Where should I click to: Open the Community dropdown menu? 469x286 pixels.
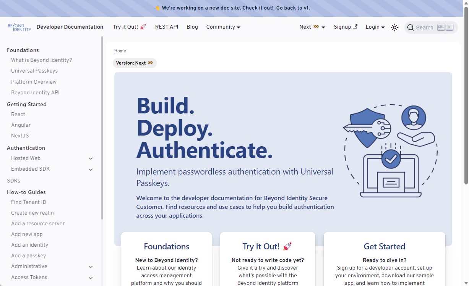pyautogui.click(x=223, y=27)
